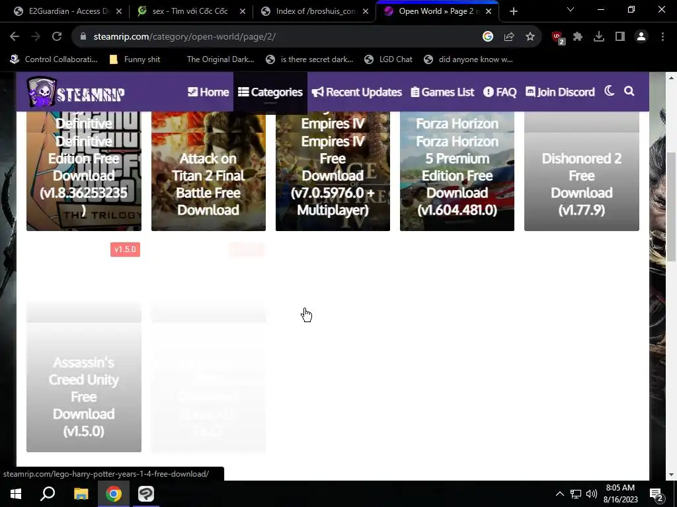Image resolution: width=677 pixels, height=507 pixels.
Task: Close the Open World Page 2 tab
Action: coord(489,11)
